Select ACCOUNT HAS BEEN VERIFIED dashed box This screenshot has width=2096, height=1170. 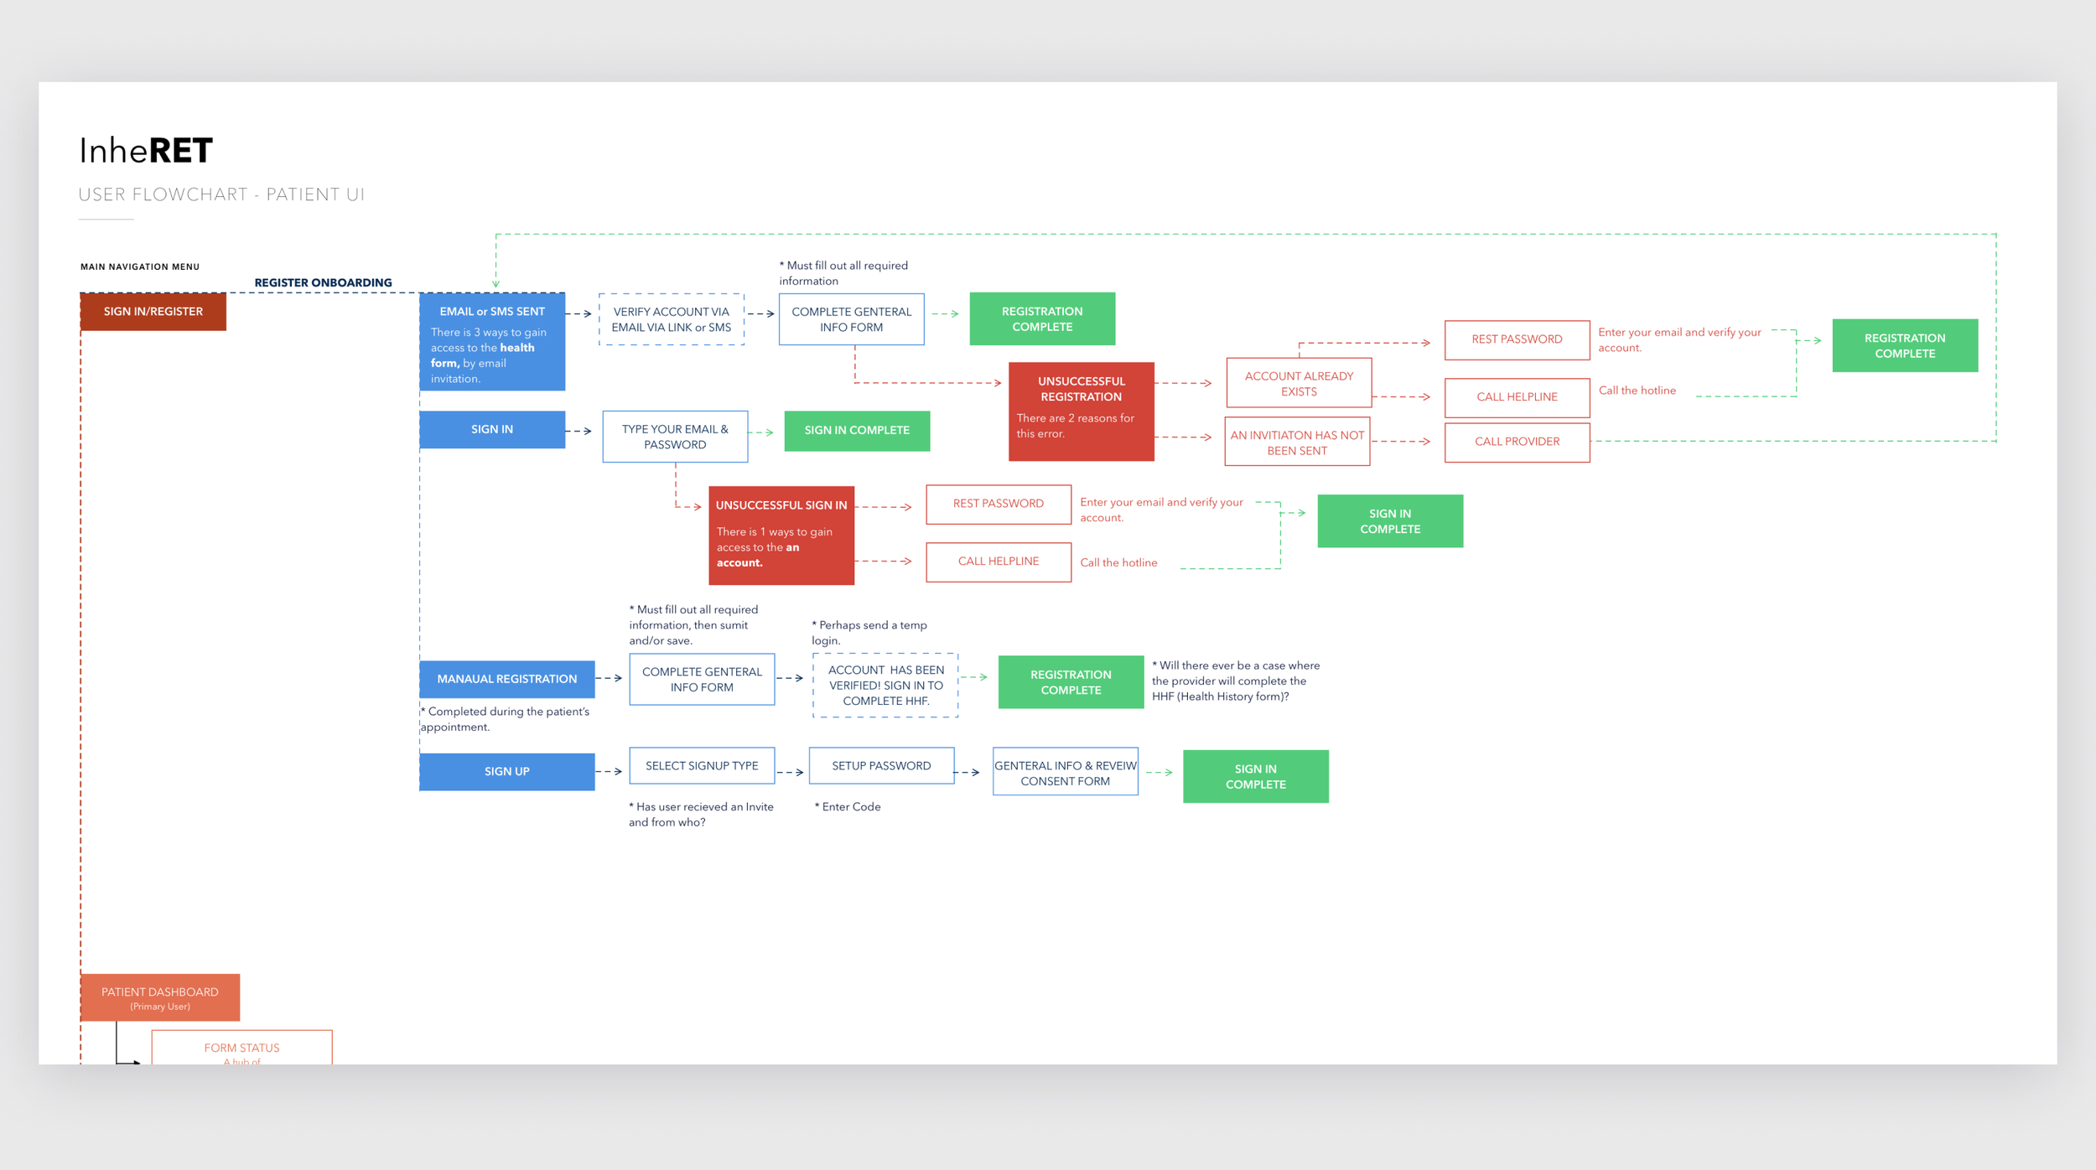(885, 686)
